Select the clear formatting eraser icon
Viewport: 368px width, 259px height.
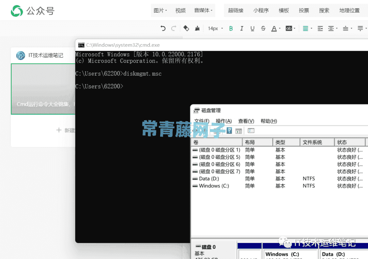coord(186,28)
